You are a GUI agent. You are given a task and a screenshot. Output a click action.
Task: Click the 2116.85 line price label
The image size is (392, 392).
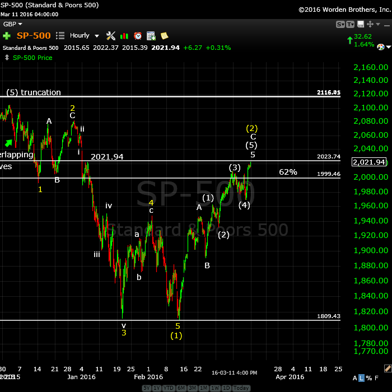click(329, 92)
